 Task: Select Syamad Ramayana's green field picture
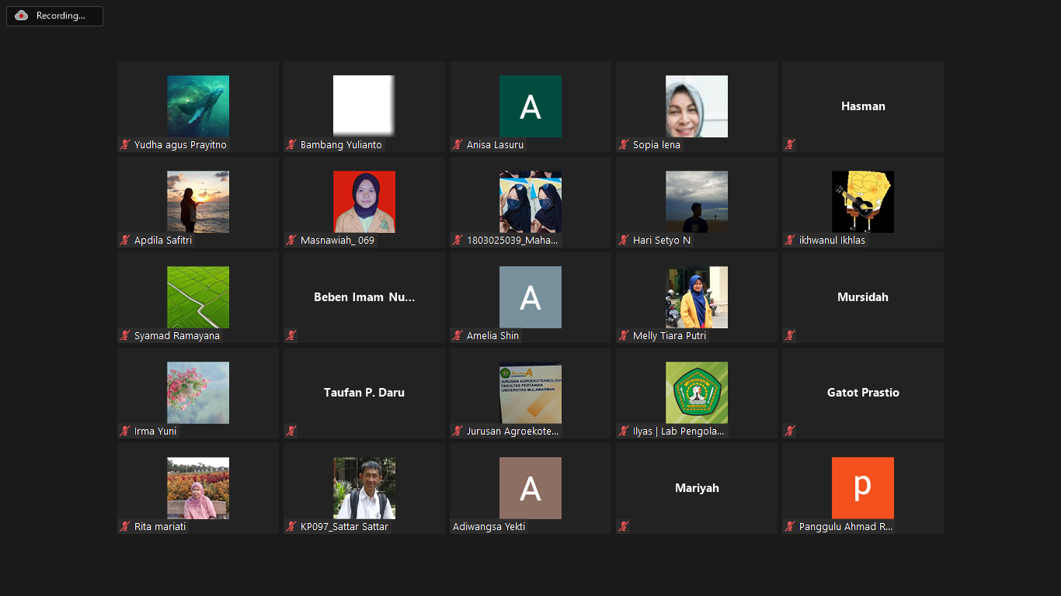coord(198,297)
